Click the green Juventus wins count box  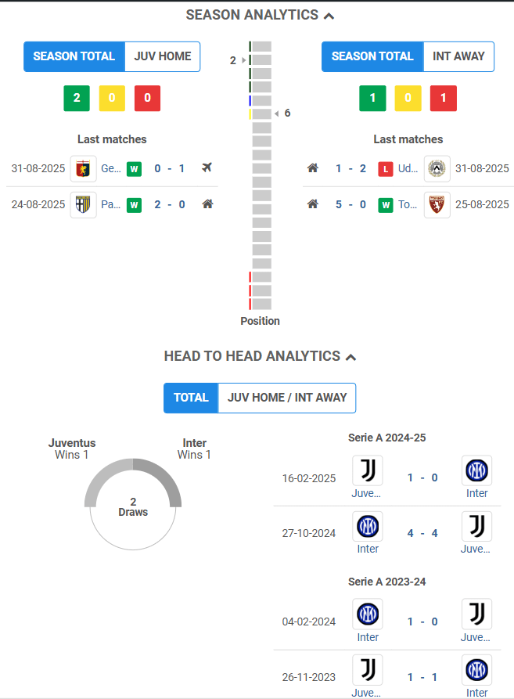click(77, 98)
